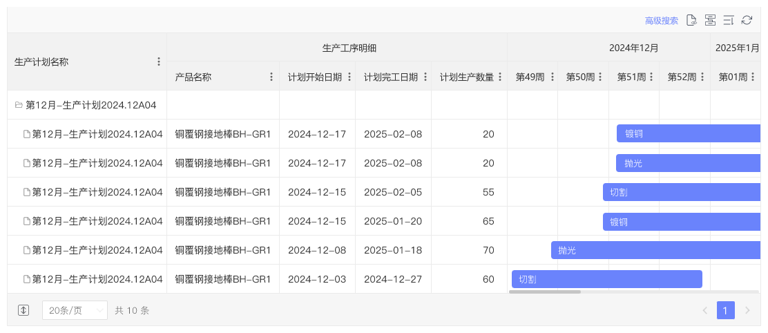Collapse the 第12月-生产计划2024.12A04 folder row
Image resolution: width=768 pixels, height=333 pixels.
tap(19, 105)
